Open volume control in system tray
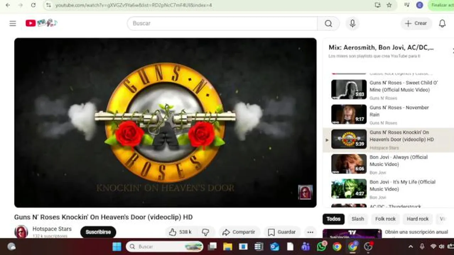454x255 pixels. (x=442, y=246)
